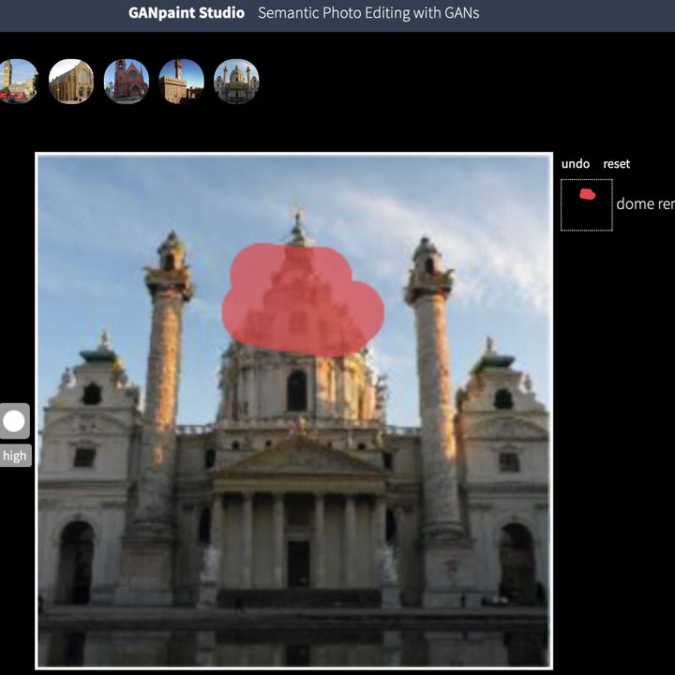The width and height of the screenshot is (675, 675).
Task: Select the dome removal history mask thumbnail
Action: pyautogui.click(x=586, y=205)
